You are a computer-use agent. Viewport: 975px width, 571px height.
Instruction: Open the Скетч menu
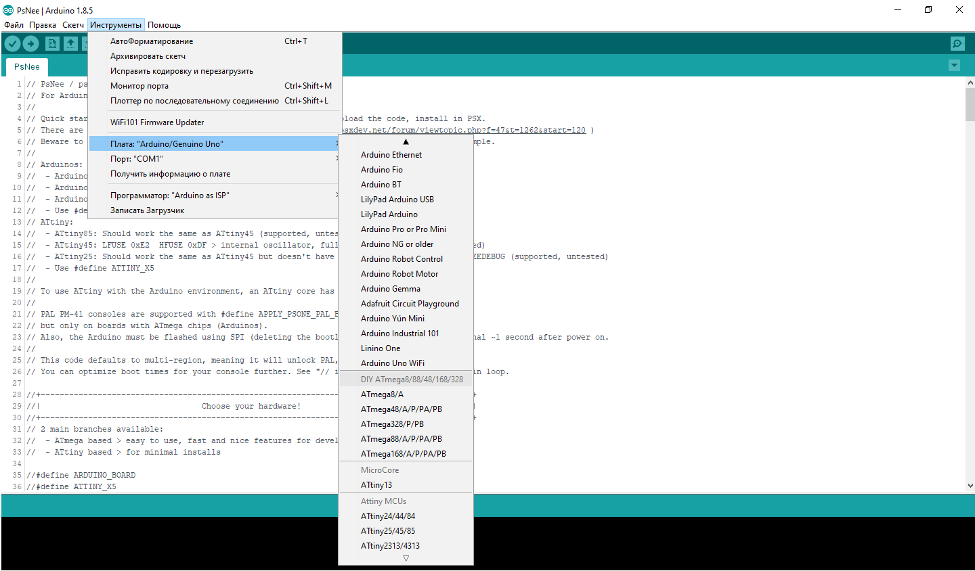coord(73,25)
